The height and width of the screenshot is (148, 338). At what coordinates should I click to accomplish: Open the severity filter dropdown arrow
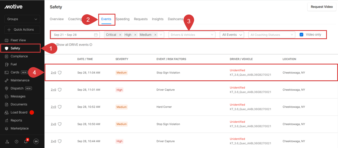point(161,35)
